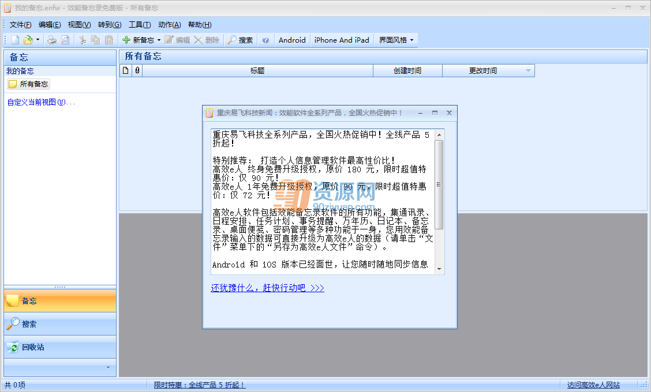Viewport: 651px width, 392px height.
Task: Click the attachment paperclip column header
Action: 137,70
